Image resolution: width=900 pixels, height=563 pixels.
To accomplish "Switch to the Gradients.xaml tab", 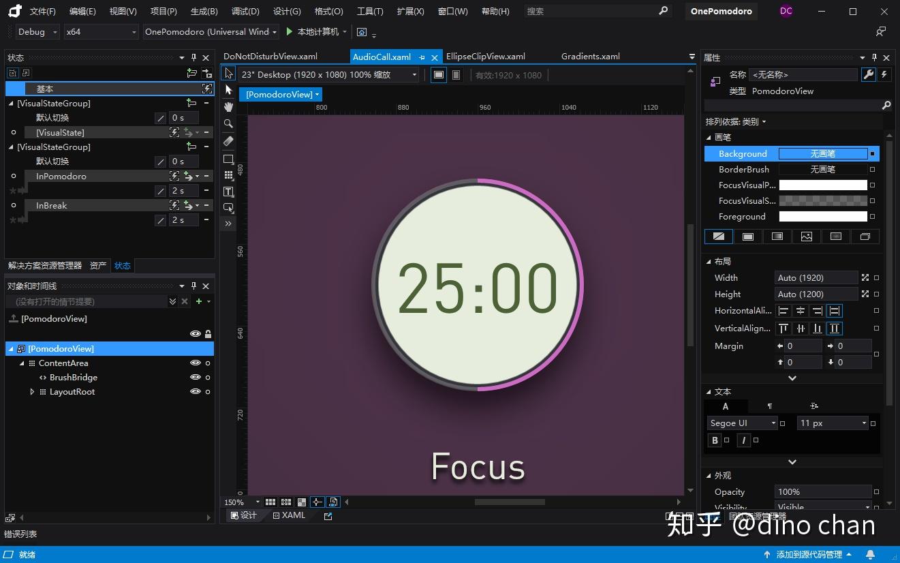I will click(590, 56).
